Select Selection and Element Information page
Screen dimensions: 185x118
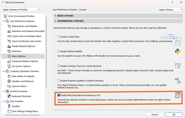(x=28, y=31)
